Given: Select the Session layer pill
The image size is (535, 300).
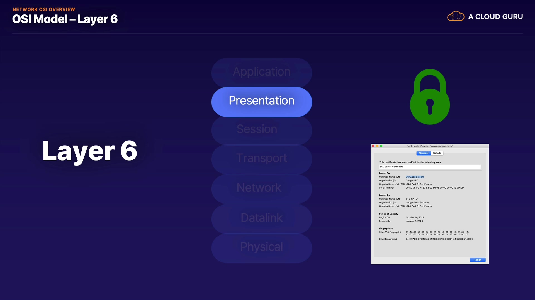Looking at the screenshot, I should [x=261, y=130].
